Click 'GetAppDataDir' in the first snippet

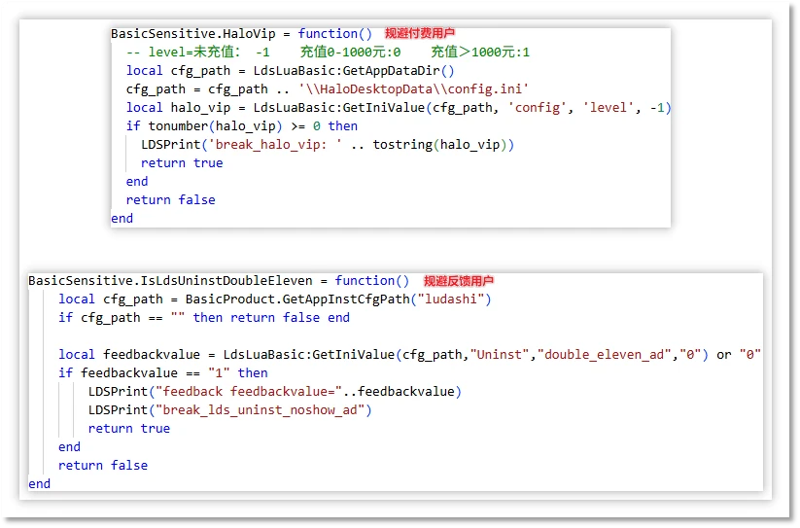pyautogui.click(x=391, y=70)
